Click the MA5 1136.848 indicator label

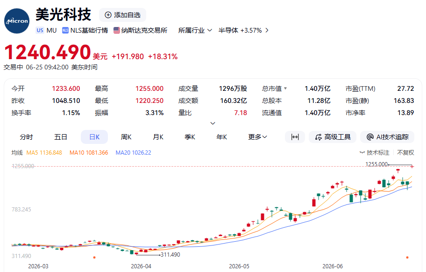pyautogui.click(x=44, y=153)
